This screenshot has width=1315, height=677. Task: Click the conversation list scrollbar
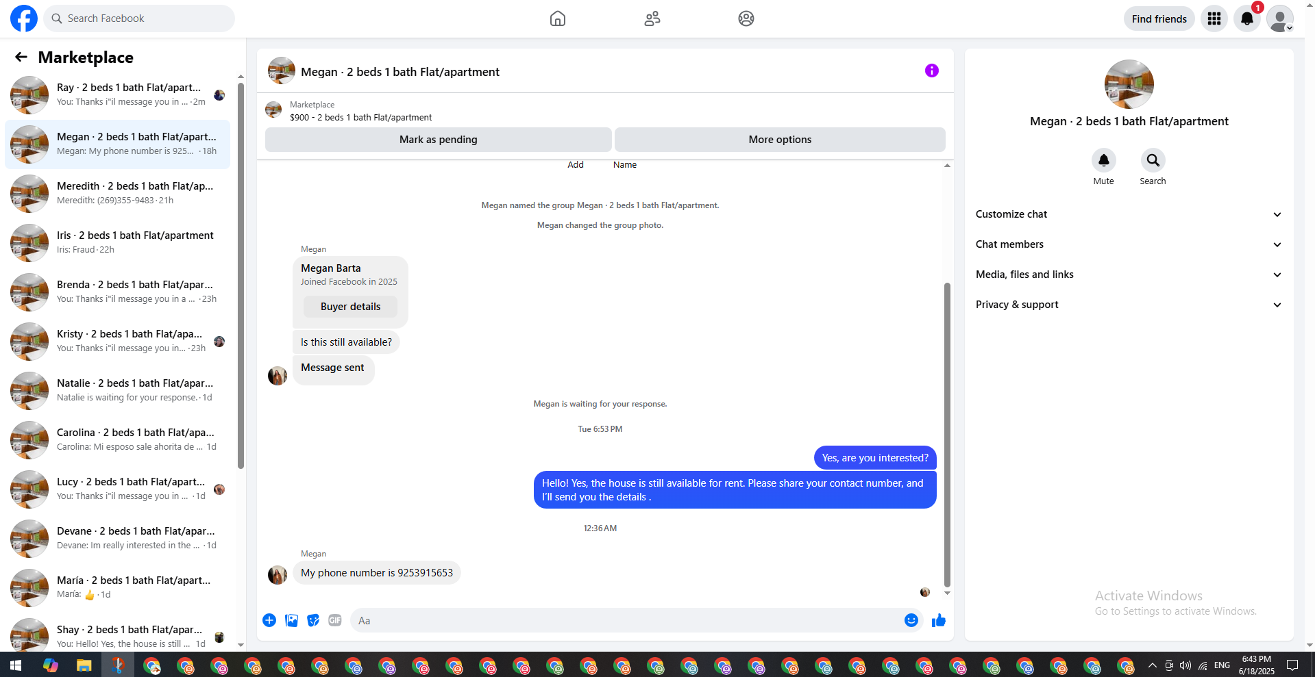pyautogui.click(x=241, y=276)
